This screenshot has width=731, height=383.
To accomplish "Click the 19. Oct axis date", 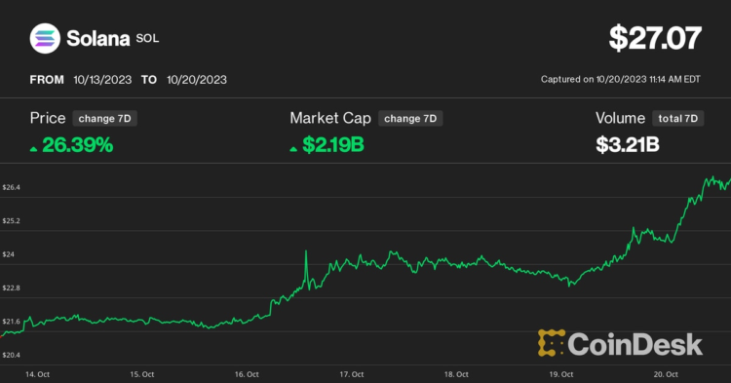I will (560, 374).
